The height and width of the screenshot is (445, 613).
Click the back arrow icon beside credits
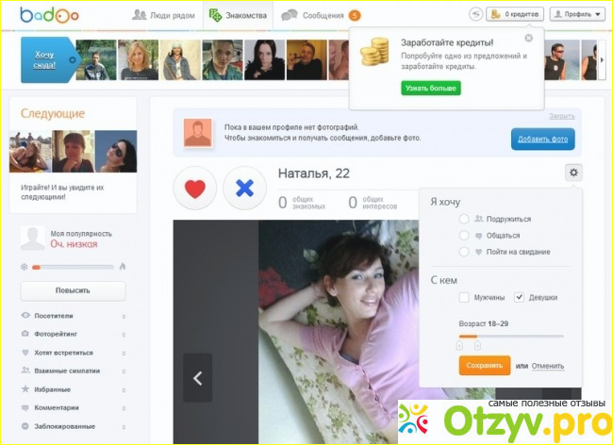point(476,14)
